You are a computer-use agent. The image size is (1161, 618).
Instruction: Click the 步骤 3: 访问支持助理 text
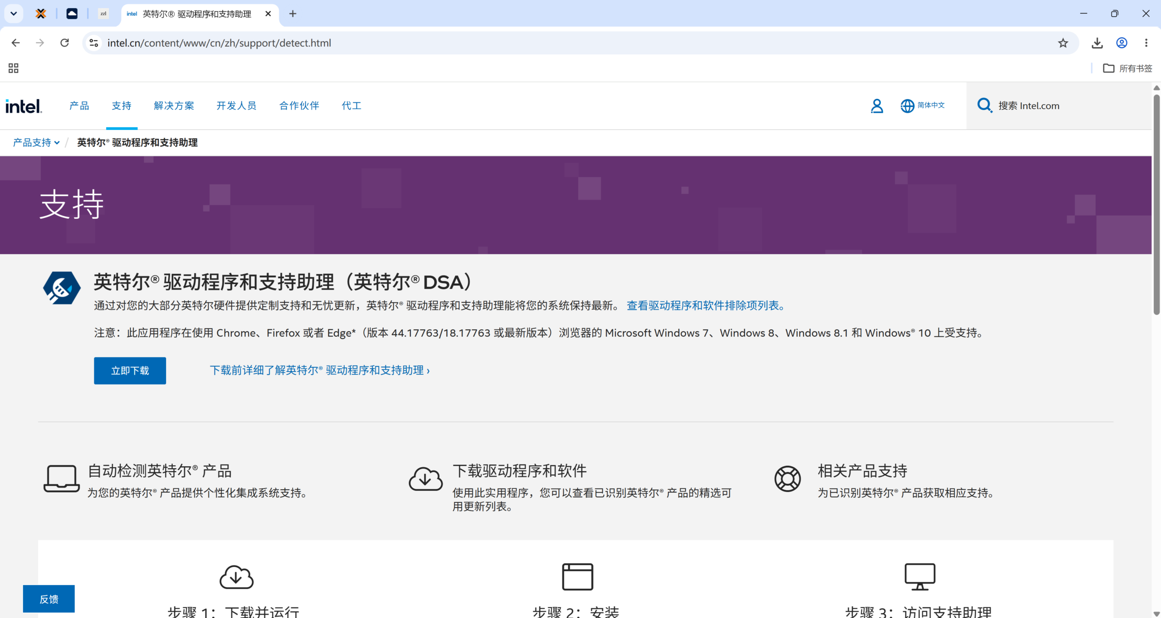tap(918, 612)
